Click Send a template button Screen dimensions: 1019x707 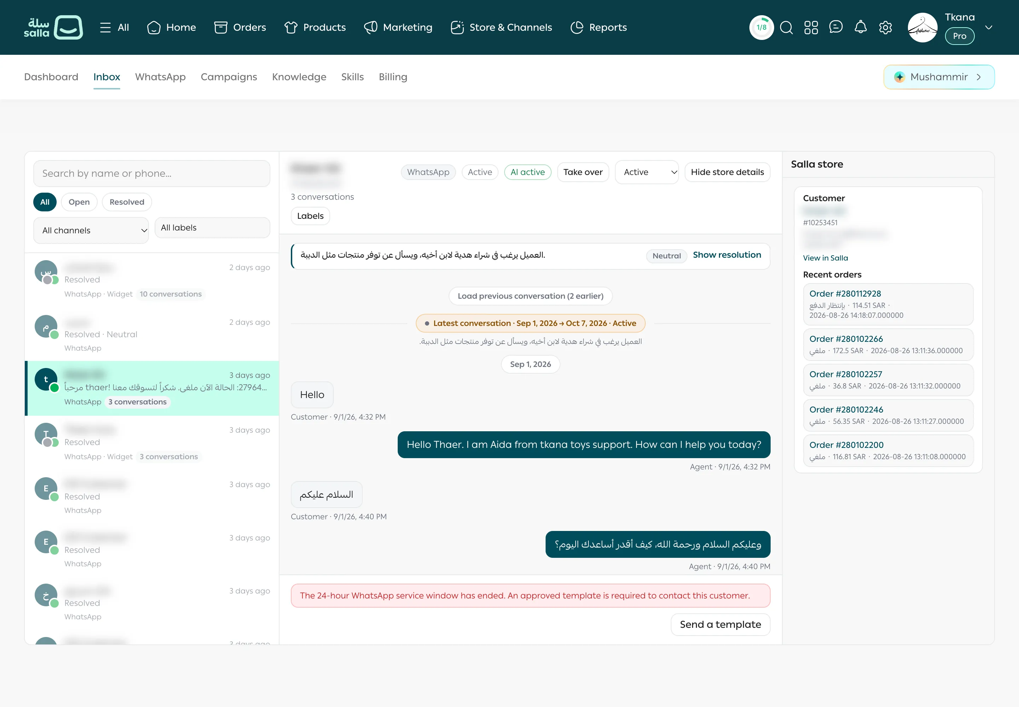coord(720,625)
